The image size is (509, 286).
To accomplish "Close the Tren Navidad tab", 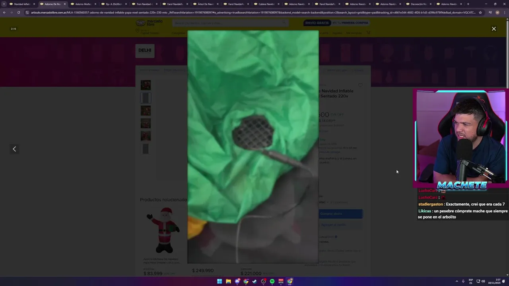I will [156, 4].
